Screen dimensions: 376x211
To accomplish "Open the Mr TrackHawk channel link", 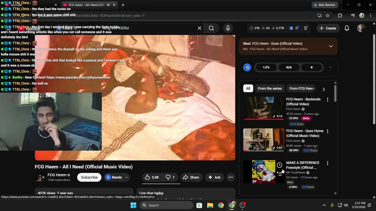I will tap(296, 173).
